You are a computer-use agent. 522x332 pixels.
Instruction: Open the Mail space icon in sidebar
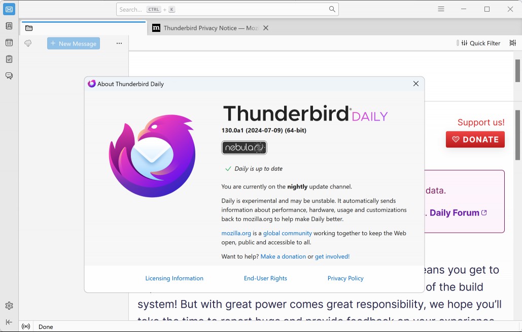click(9, 9)
